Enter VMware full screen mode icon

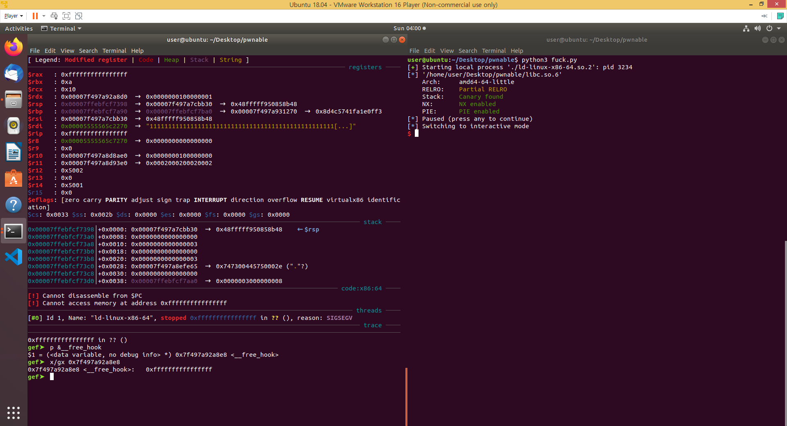pyautogui.click(x=66, y=16)
